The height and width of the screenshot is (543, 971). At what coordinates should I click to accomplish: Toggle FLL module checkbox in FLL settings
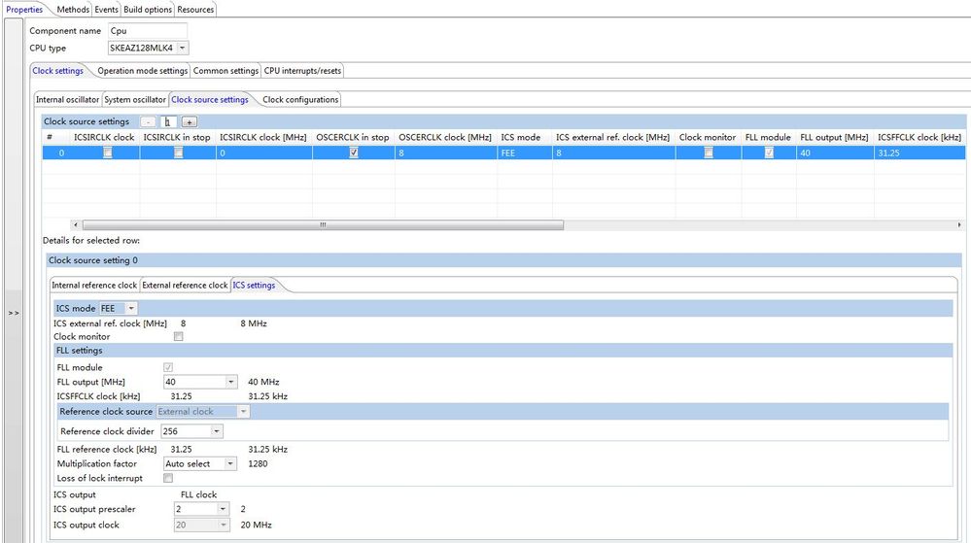(168, 367)
